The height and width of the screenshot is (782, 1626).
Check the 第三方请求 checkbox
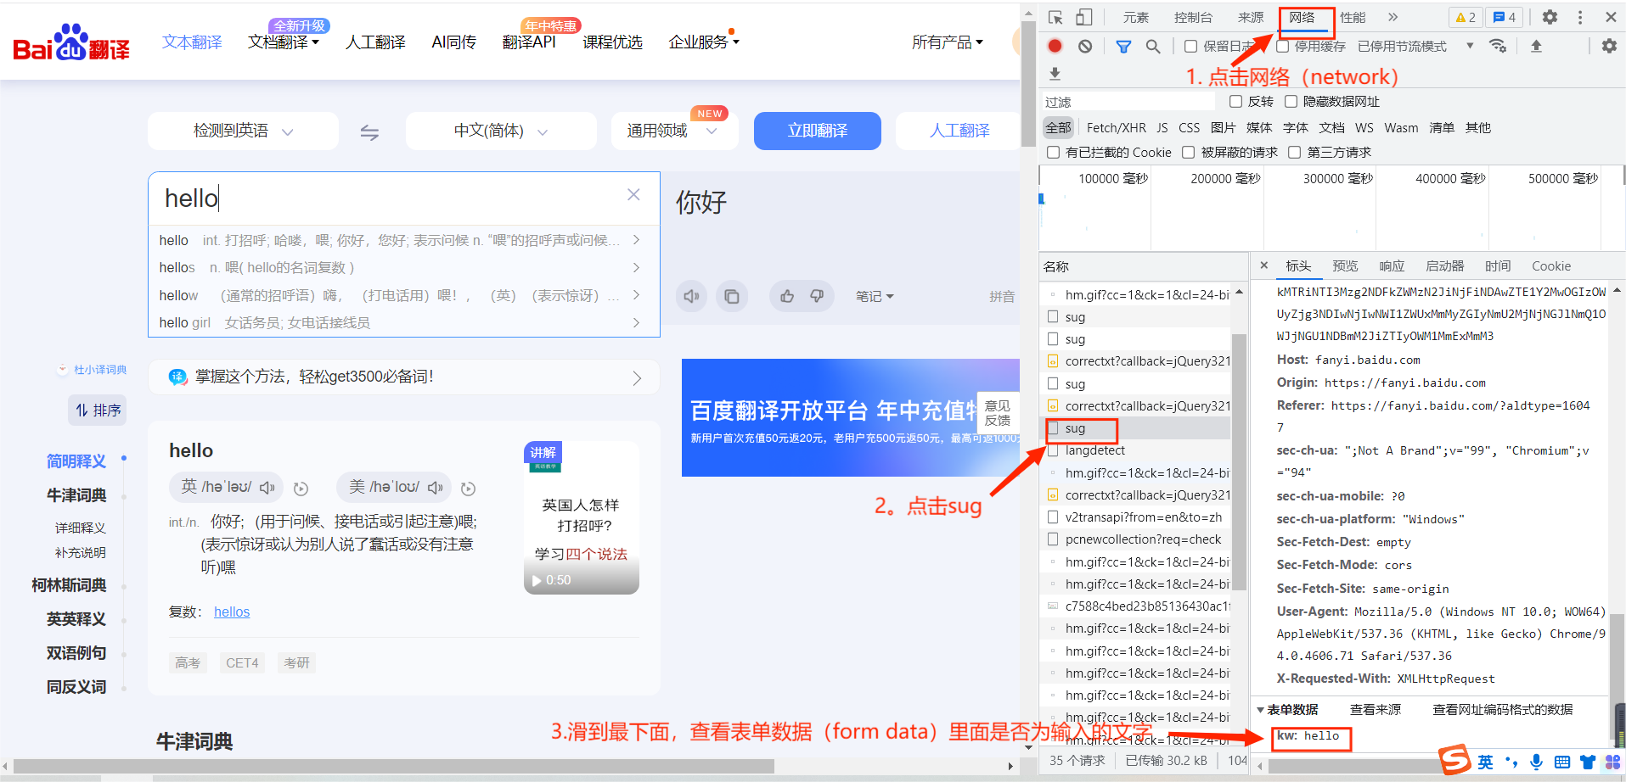click(1295, 153)
